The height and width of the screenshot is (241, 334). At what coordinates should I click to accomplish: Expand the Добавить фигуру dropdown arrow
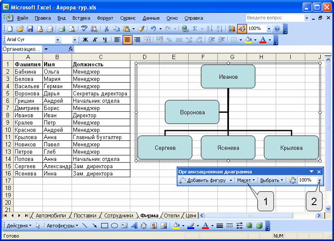[x=231, y=180]
